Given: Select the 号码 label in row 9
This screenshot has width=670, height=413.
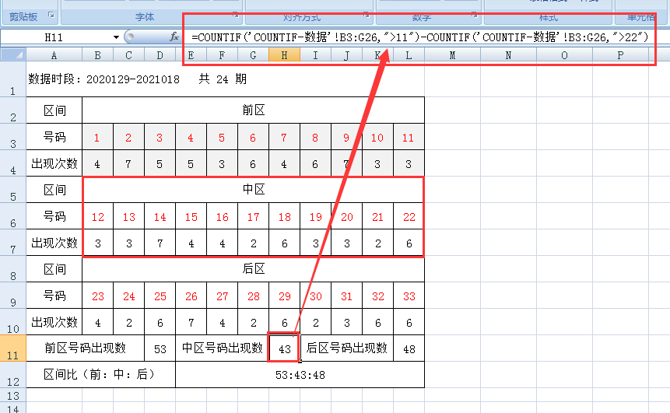Looking at the screenshot, I should (x=54, y=296).
